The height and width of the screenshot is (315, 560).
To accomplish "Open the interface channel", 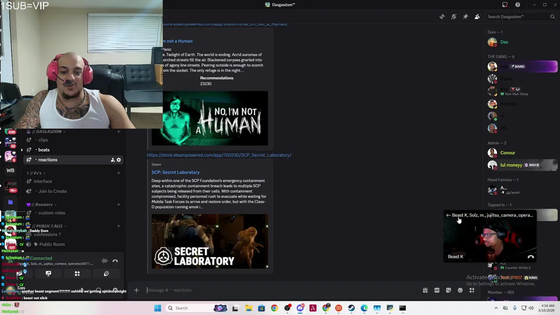I will click(x=73, y=181).
